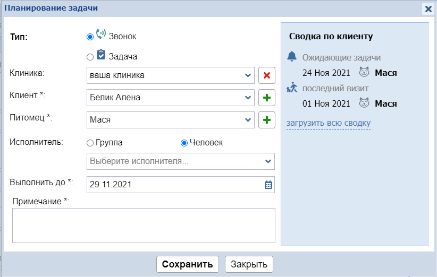Click the bell pending tasks icon
The image size is (437, 277).
291,57
